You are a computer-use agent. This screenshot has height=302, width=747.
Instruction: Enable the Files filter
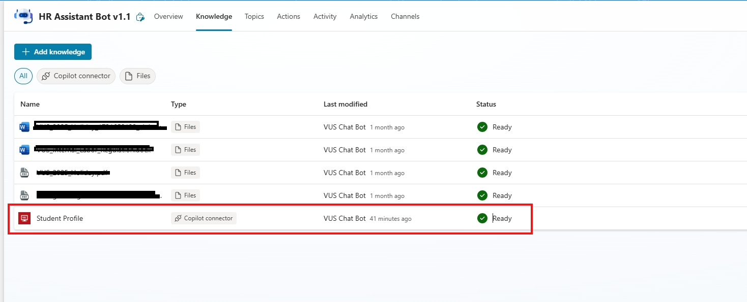[137, 76]
